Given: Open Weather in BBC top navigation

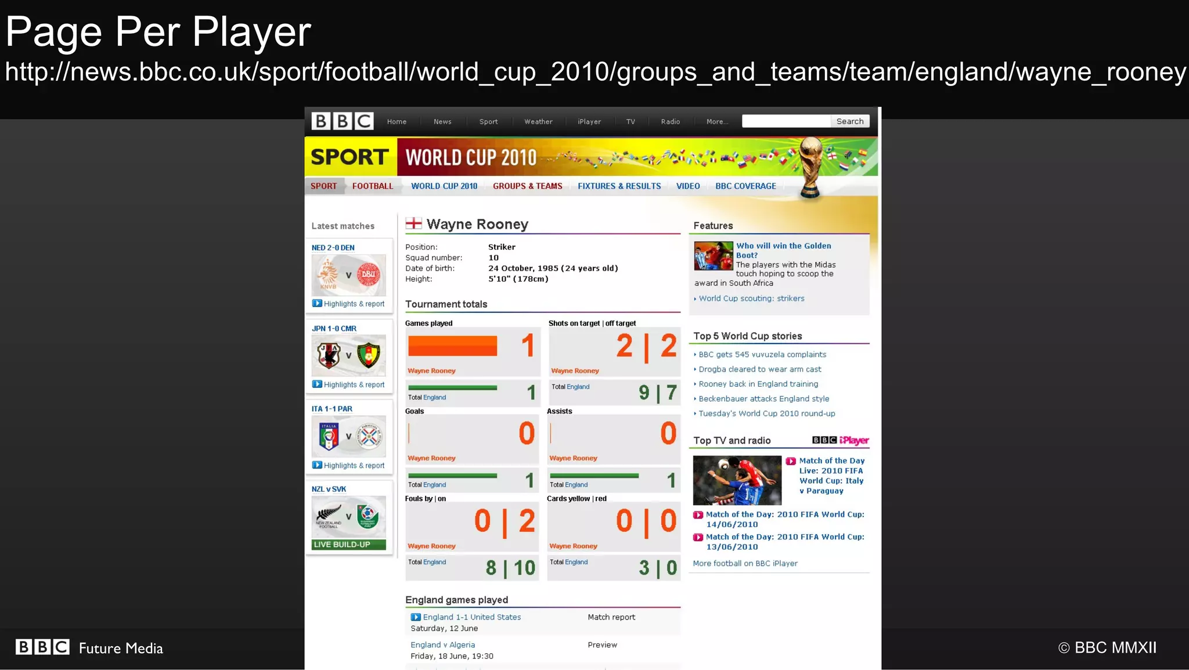Looking at the screenshot, I should coord(538,121).
